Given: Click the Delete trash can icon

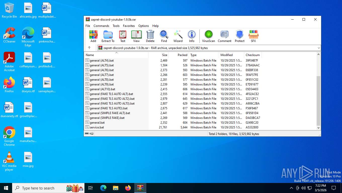Looking at the screenshot, I should click(150, 36).
